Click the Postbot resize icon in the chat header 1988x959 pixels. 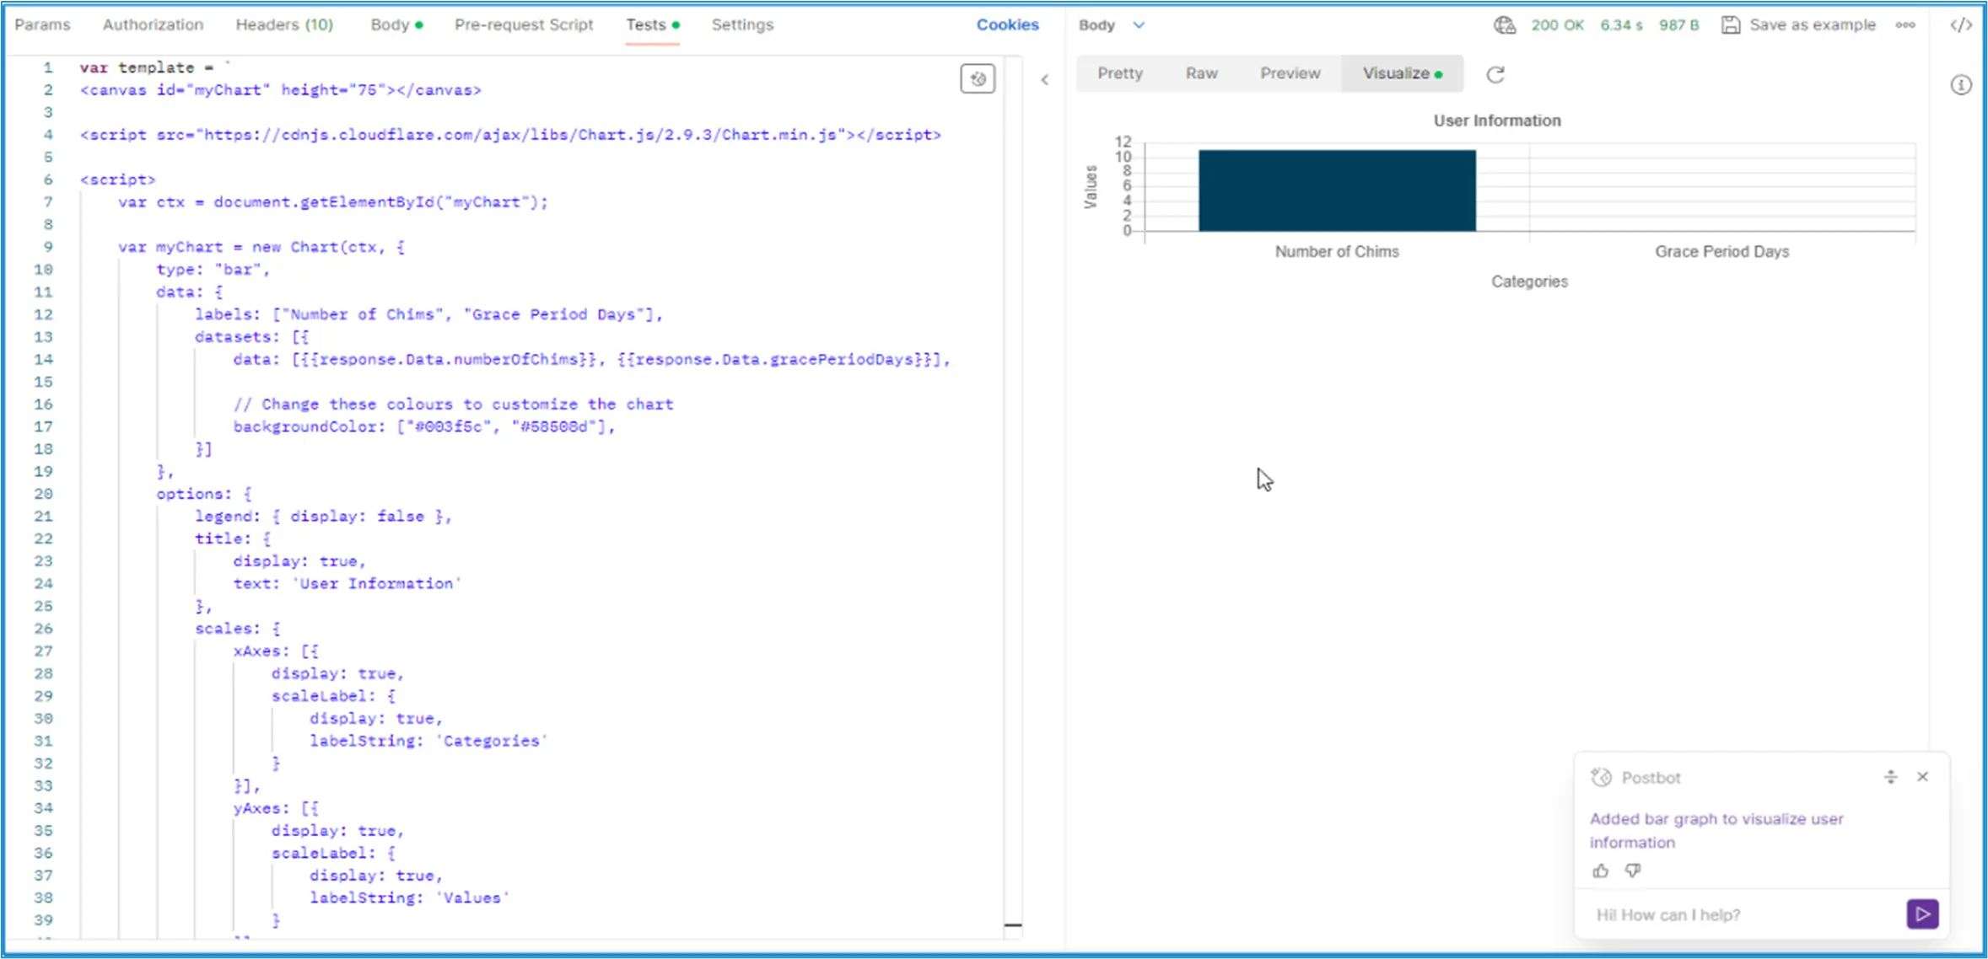[x=1891, y=776]
